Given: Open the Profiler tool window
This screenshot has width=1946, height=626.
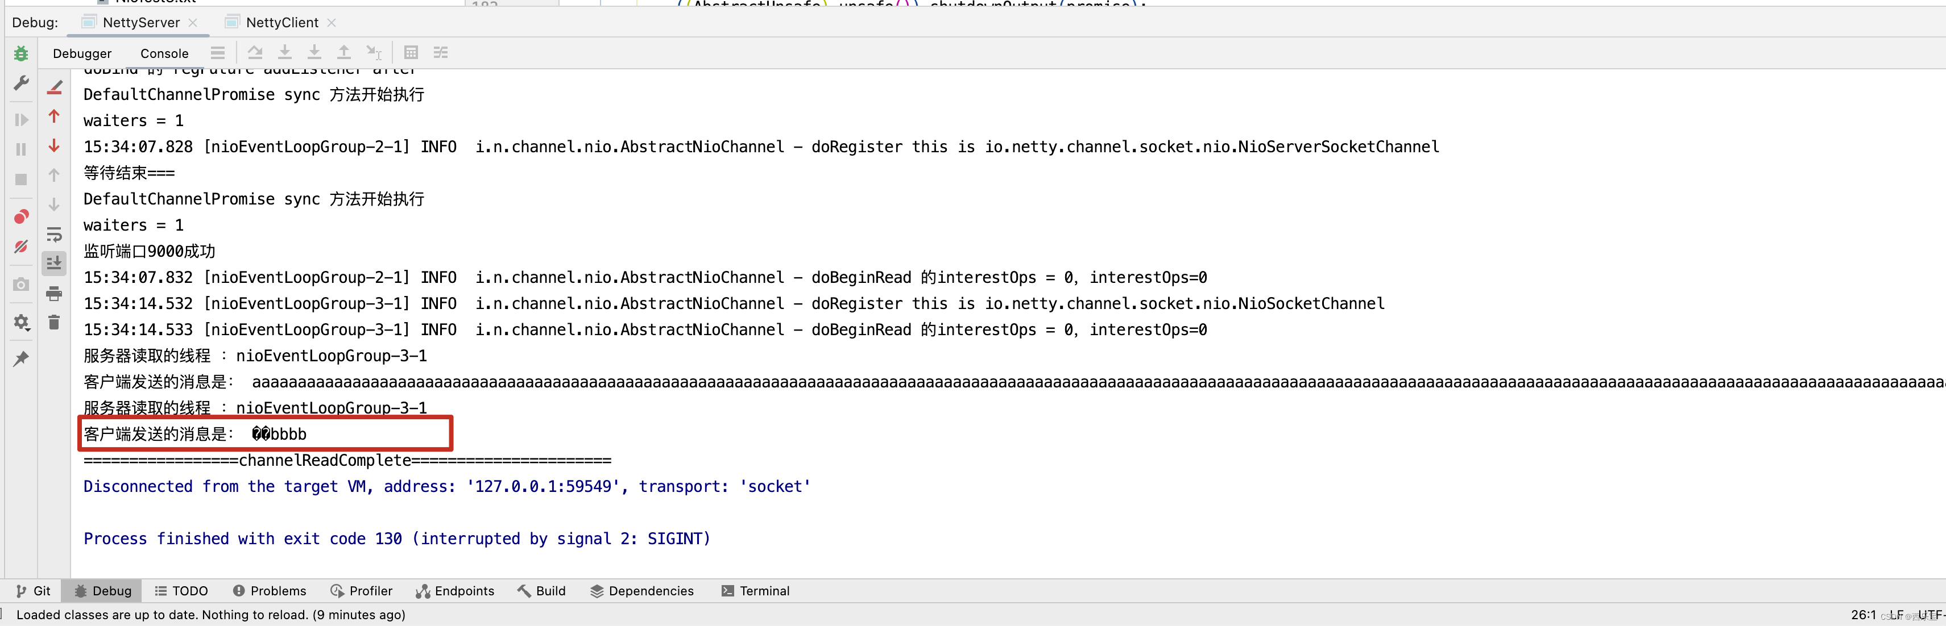Looking at the screenshot, I should point(361,591).
